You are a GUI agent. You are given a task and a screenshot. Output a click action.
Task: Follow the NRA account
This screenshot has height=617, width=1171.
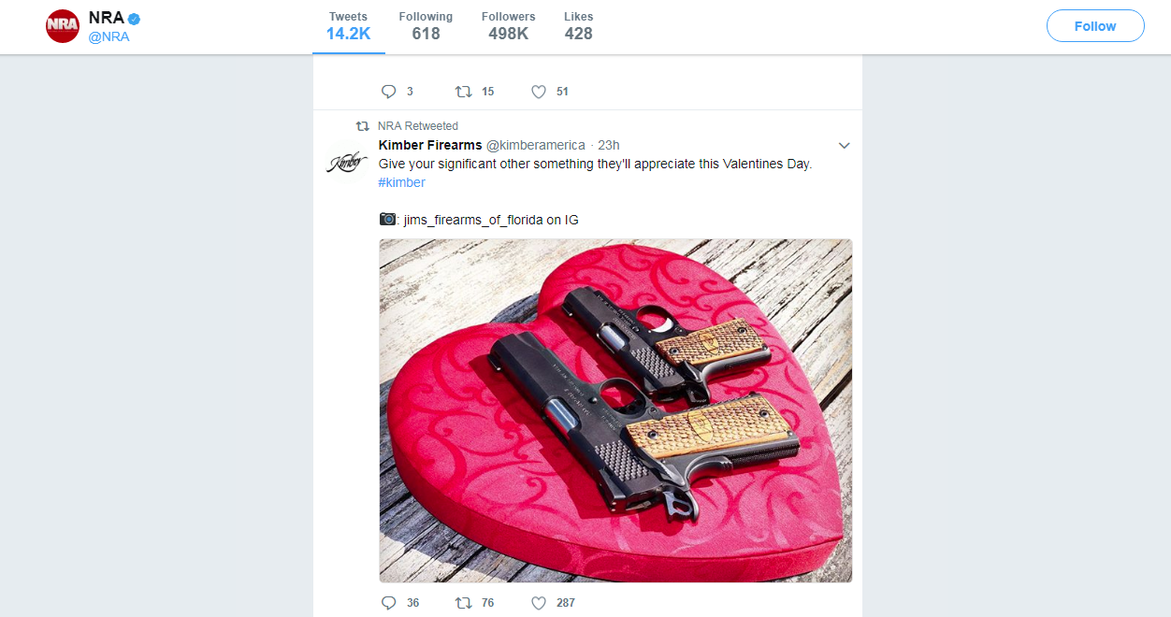point(1094,26)
